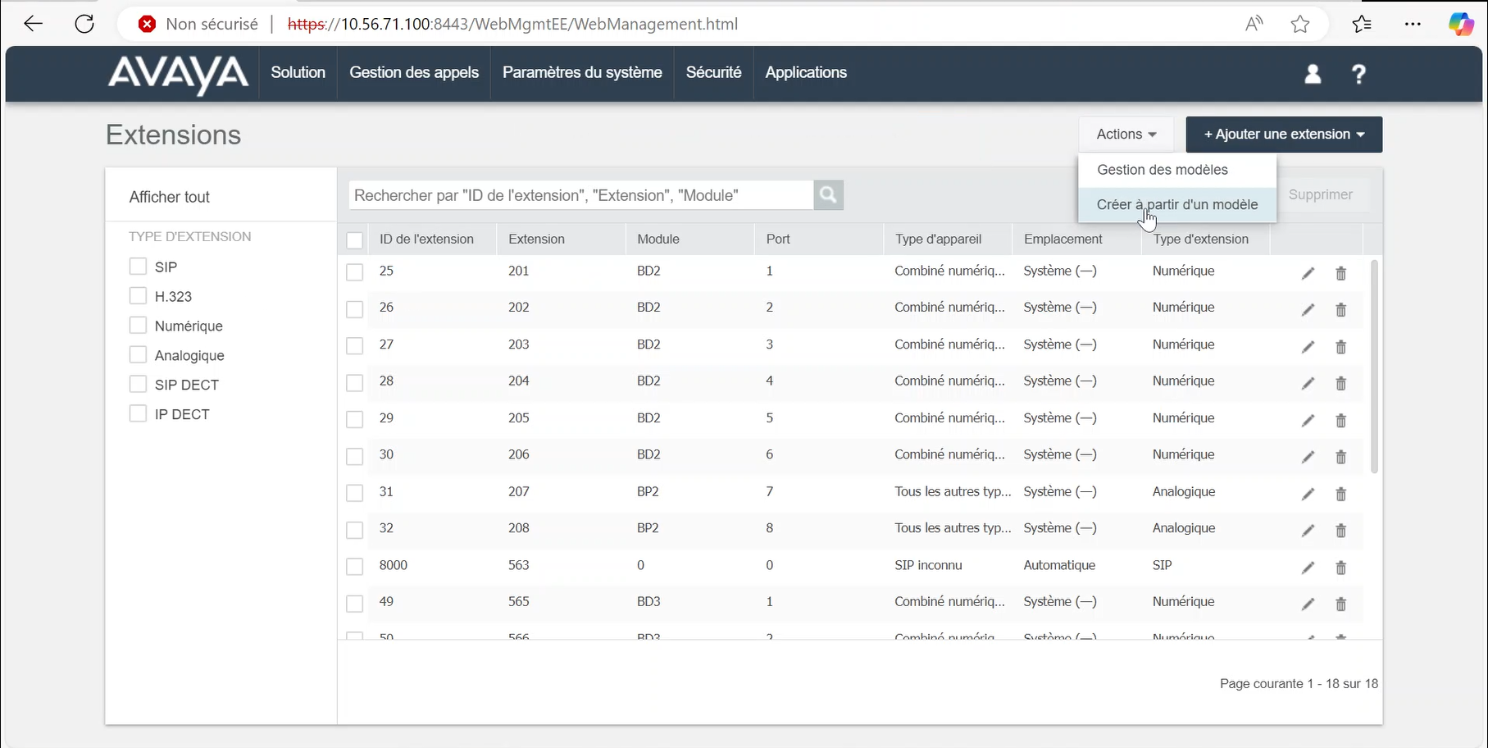Open the help question mark icon
The width and height of the screenshot is (1488, 748).
click(1358, 74)
